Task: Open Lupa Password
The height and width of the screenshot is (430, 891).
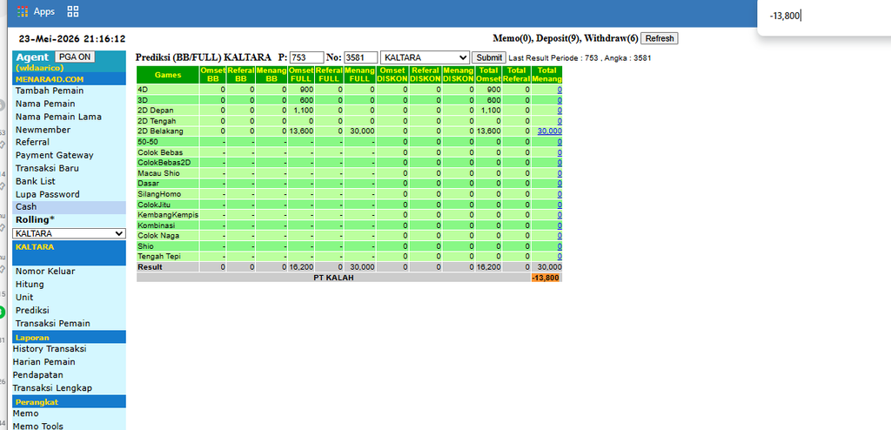Action: tap(48, 194)
